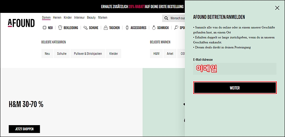Click the WEITER button
Image resolution: width=285 pixels, height=137 pixels.
(x=235, y=88)
